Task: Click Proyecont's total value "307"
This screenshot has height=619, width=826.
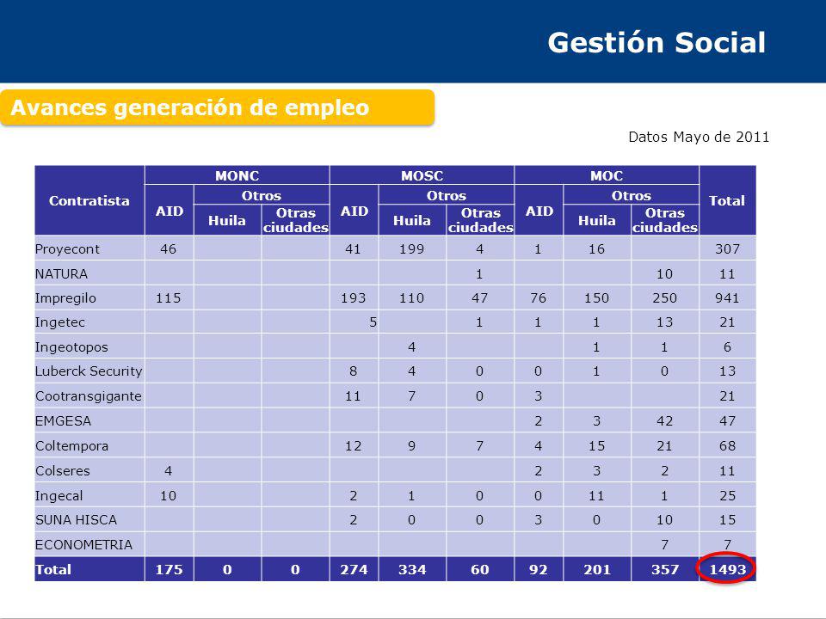Action: coord(728,249)
